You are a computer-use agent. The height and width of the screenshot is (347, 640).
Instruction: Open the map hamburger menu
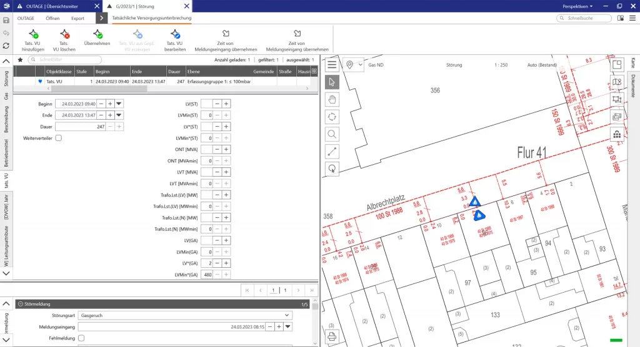pyautogui.click(x=332, y=65)
